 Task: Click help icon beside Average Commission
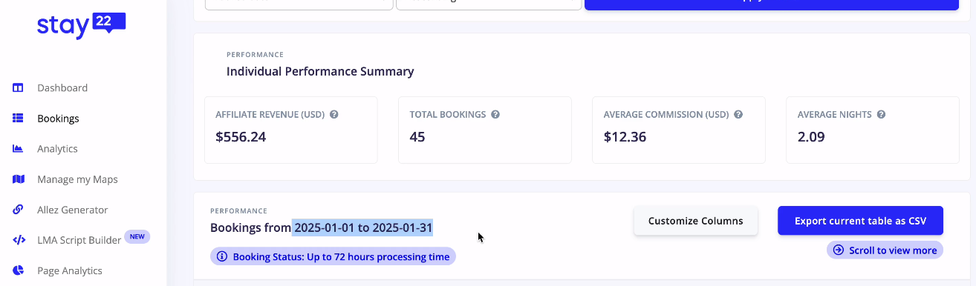tap(738, 115)
